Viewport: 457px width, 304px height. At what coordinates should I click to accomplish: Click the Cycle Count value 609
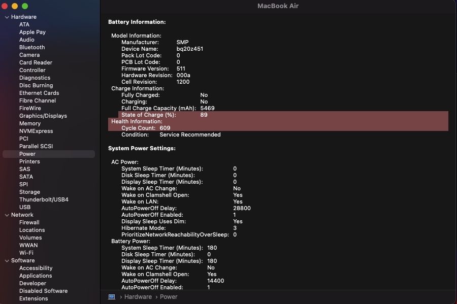tap(165, 128)
